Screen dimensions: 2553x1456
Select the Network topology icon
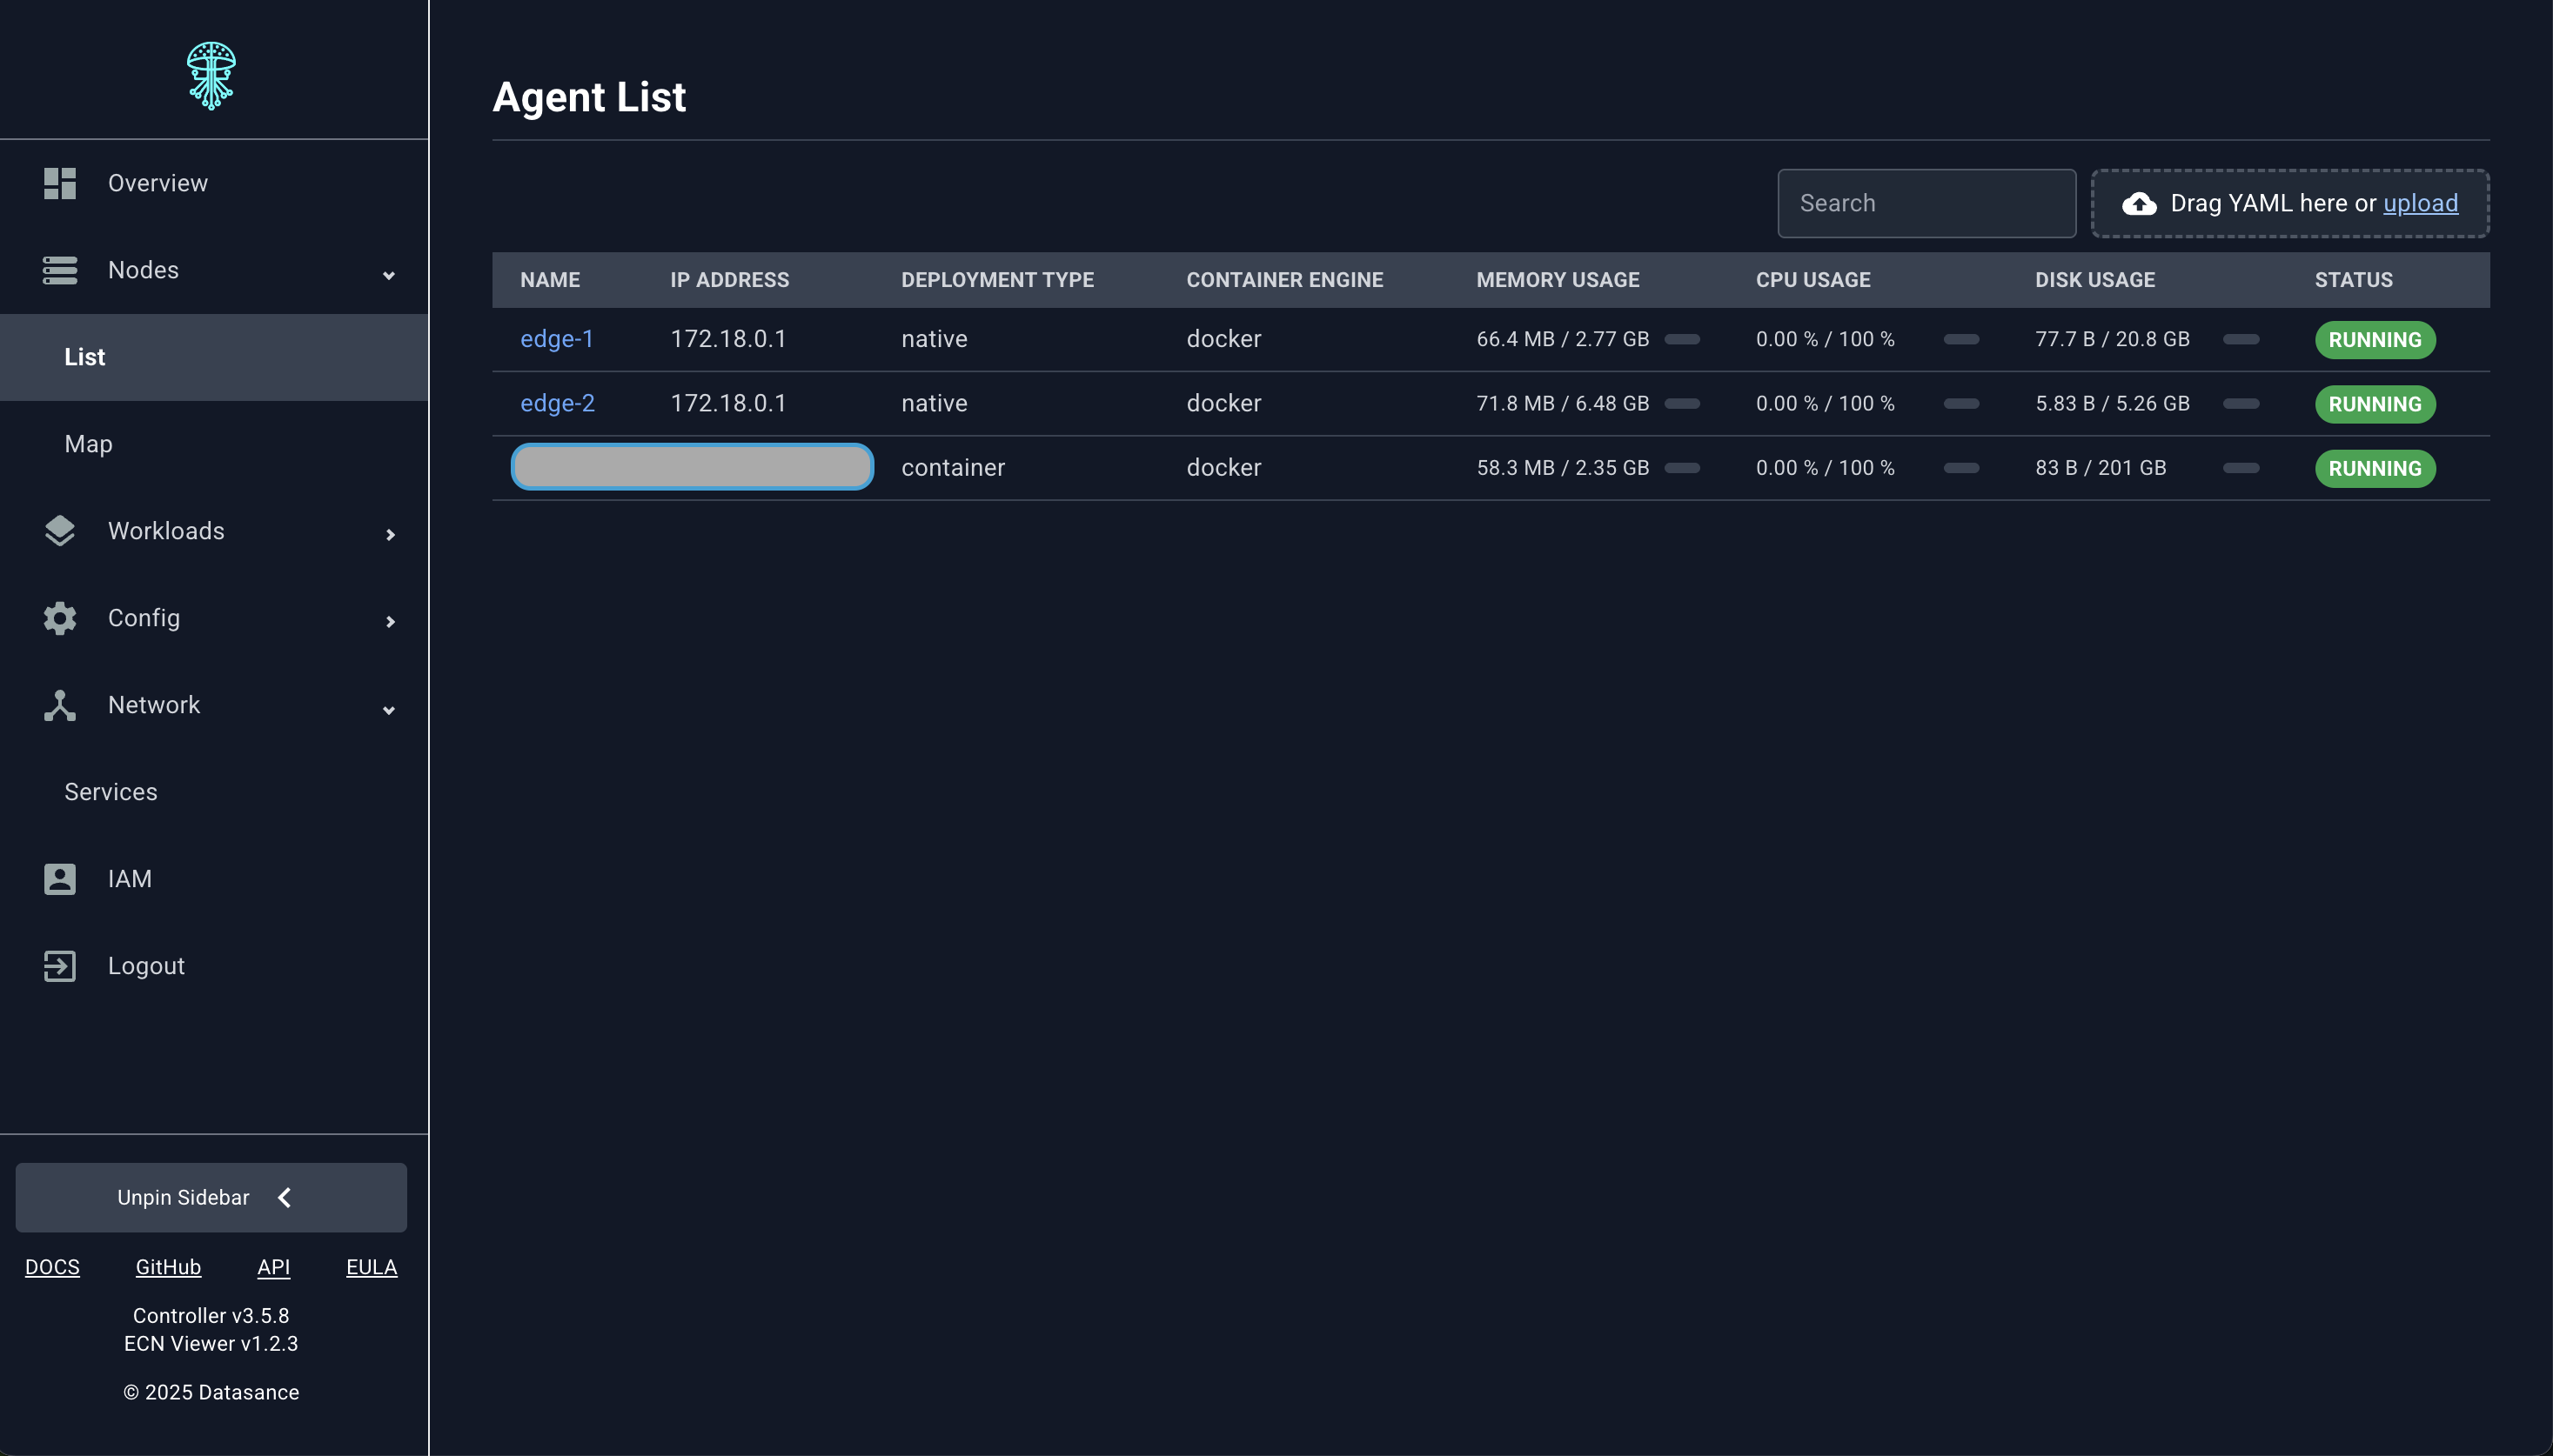(x=58, y=704)
